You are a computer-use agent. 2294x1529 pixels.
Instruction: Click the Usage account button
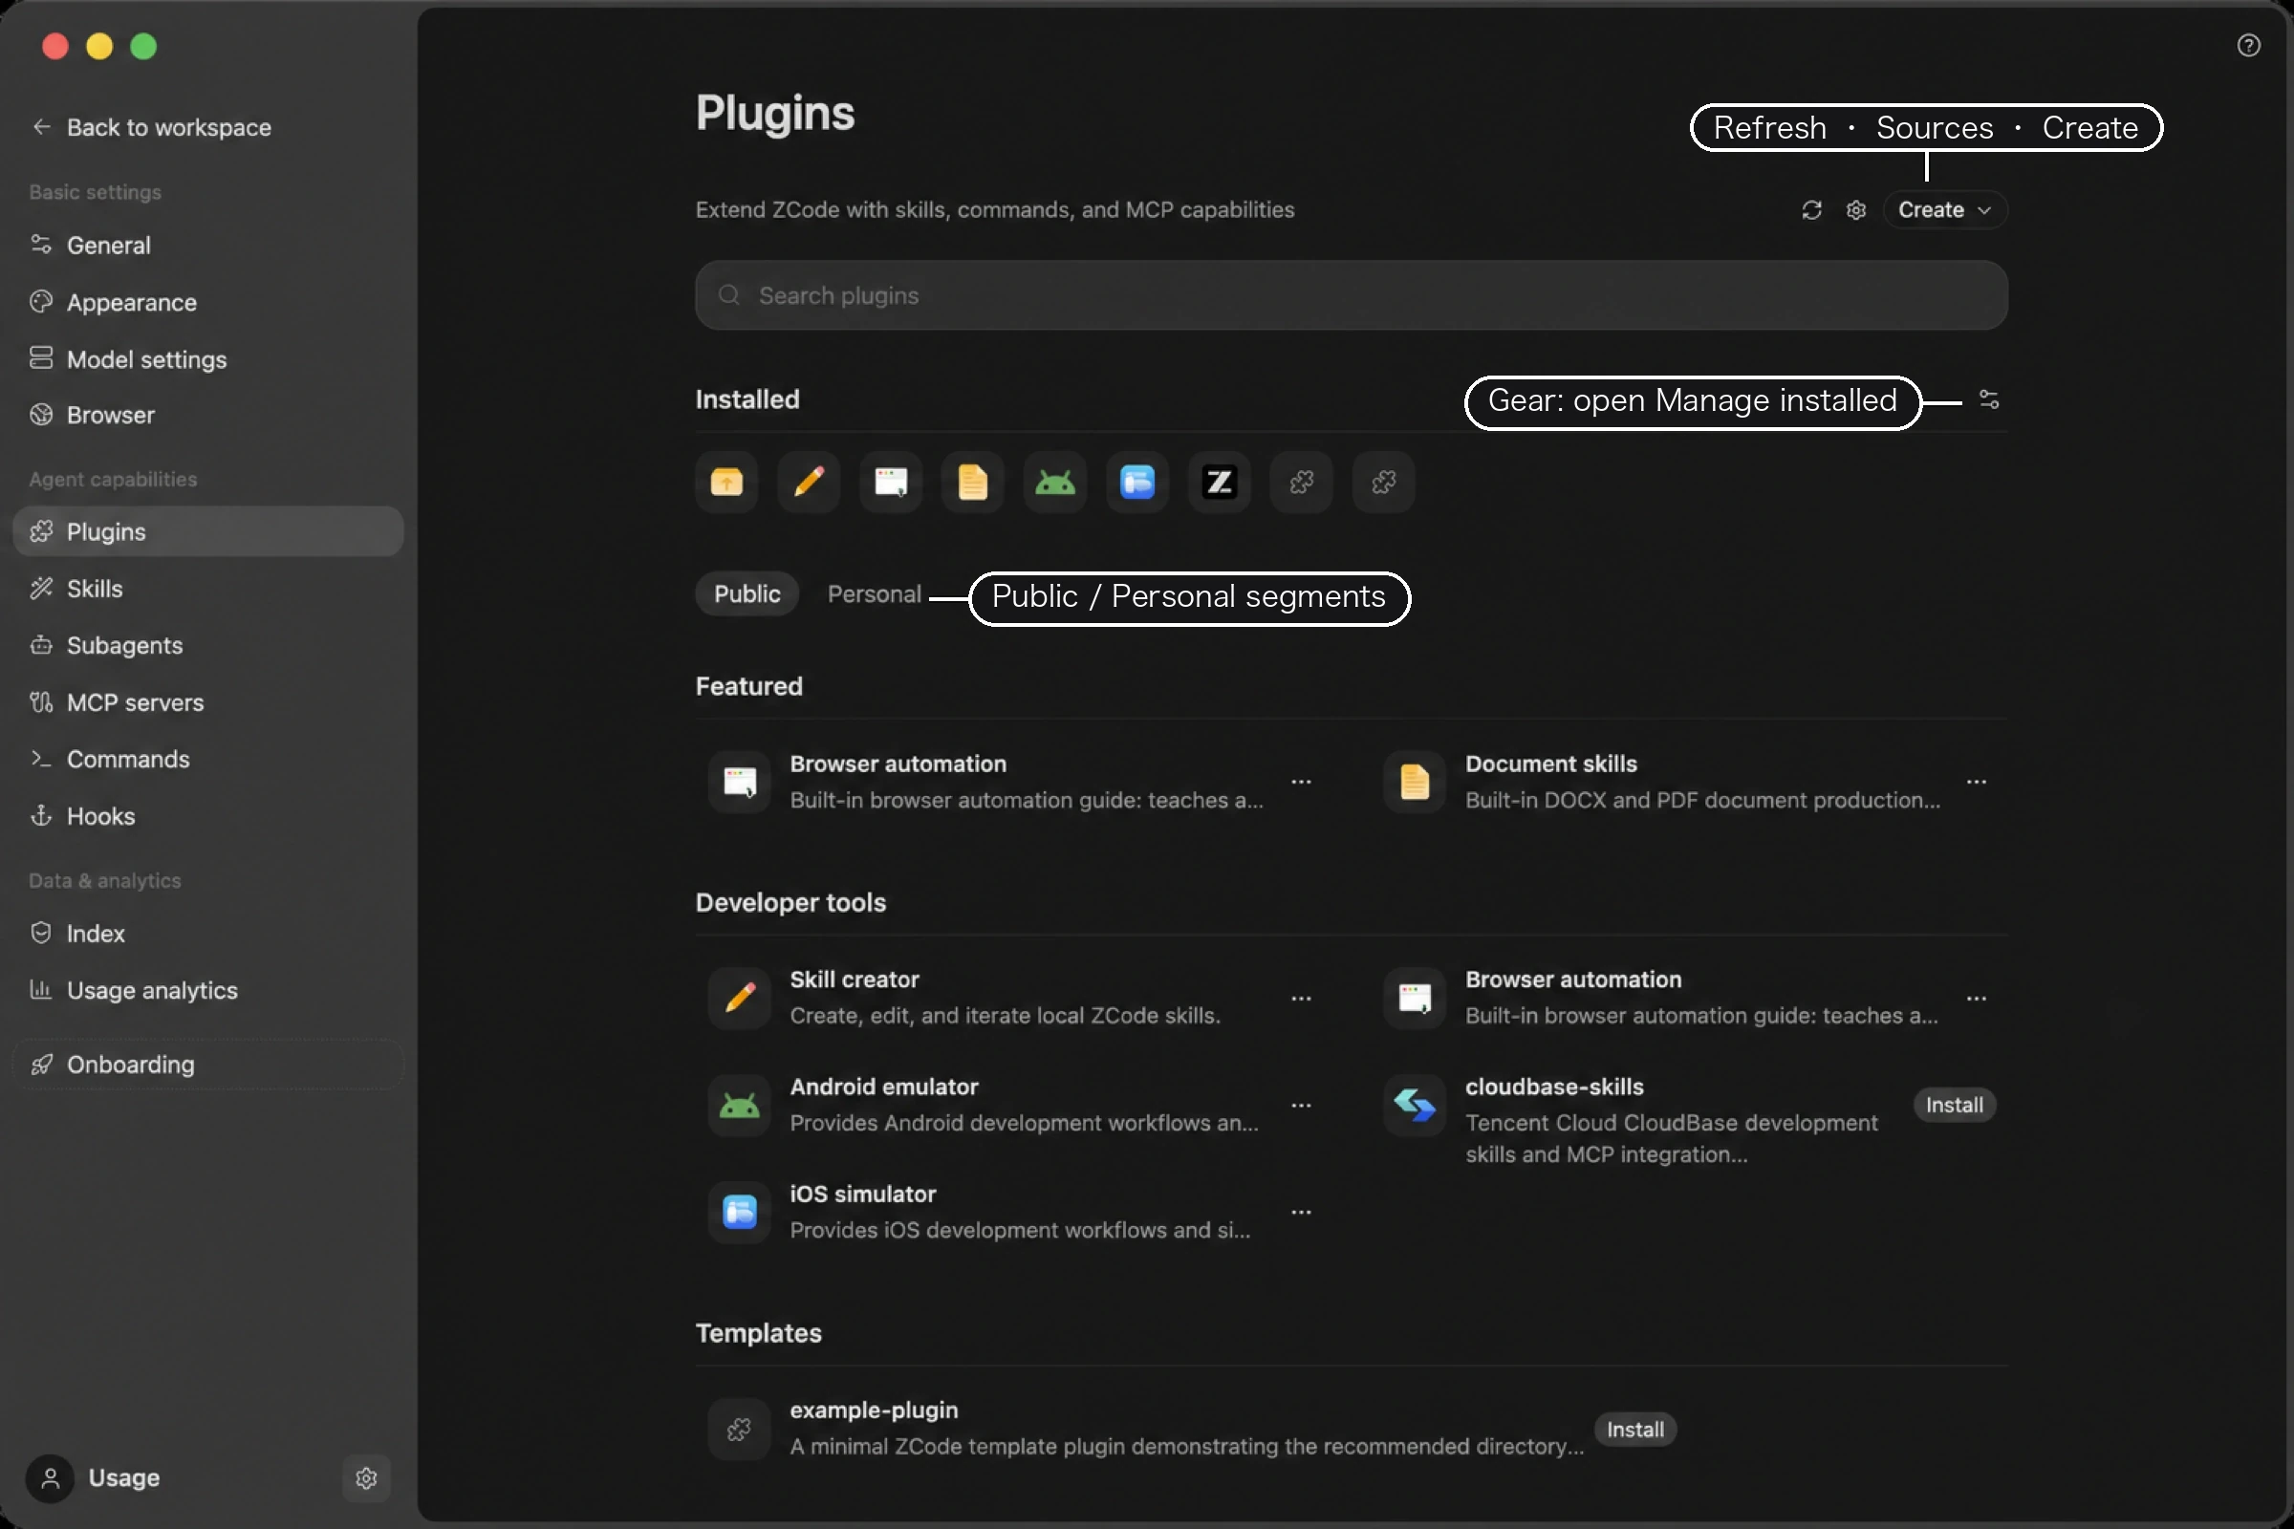click(x=94, y=1477)
